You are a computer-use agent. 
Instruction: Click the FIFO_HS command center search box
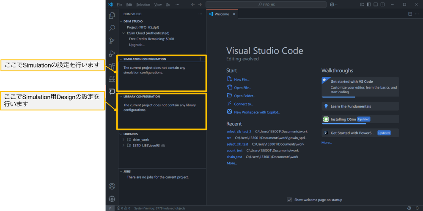click(266, 5)
